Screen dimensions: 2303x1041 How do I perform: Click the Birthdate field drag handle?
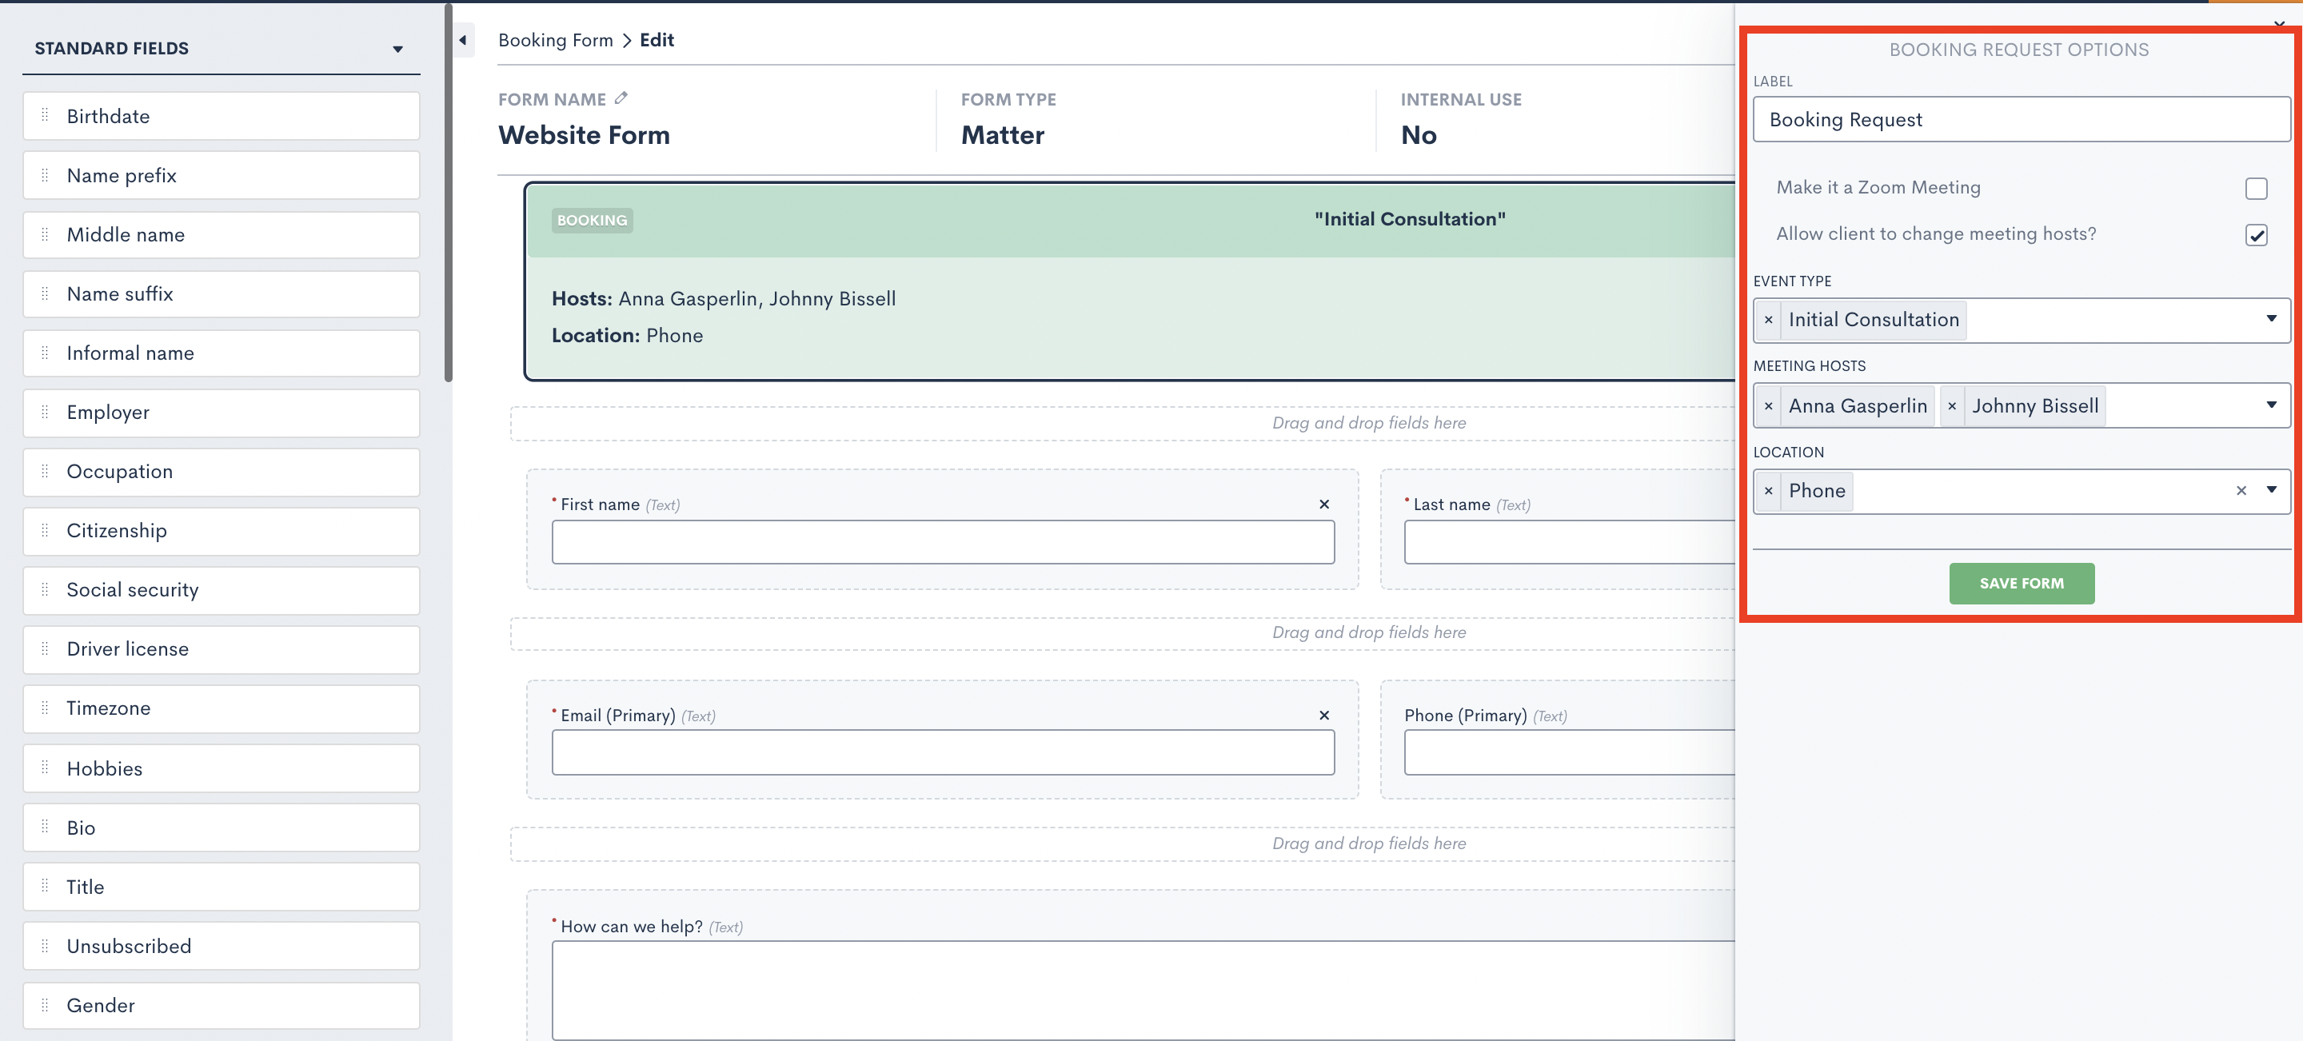[45, 115]
